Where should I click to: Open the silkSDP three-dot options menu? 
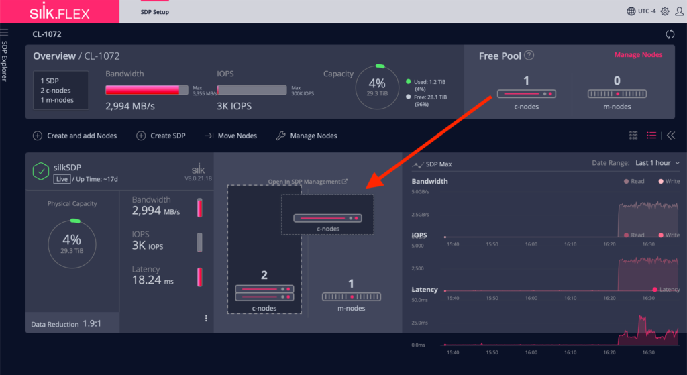click(x=206, y=319)
